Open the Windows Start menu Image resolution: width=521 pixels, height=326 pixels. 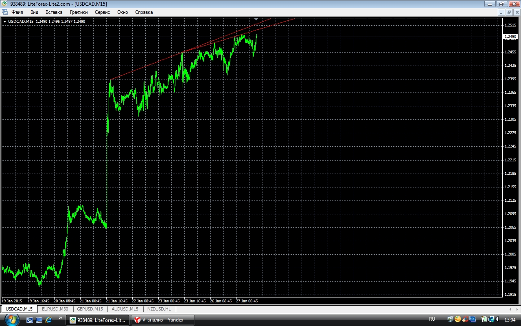pyautogui.click(x=11, y=319)
